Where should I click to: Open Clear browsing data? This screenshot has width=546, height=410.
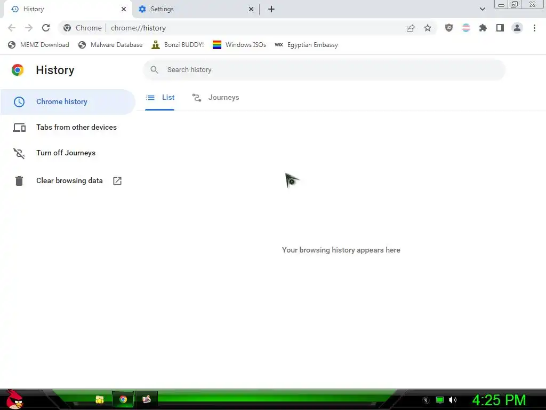tap(68, 180)
